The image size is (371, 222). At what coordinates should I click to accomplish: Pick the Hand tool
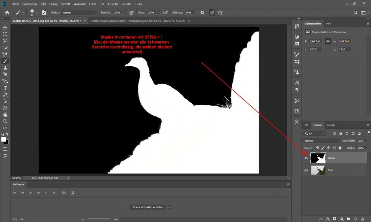pos(5,114)
